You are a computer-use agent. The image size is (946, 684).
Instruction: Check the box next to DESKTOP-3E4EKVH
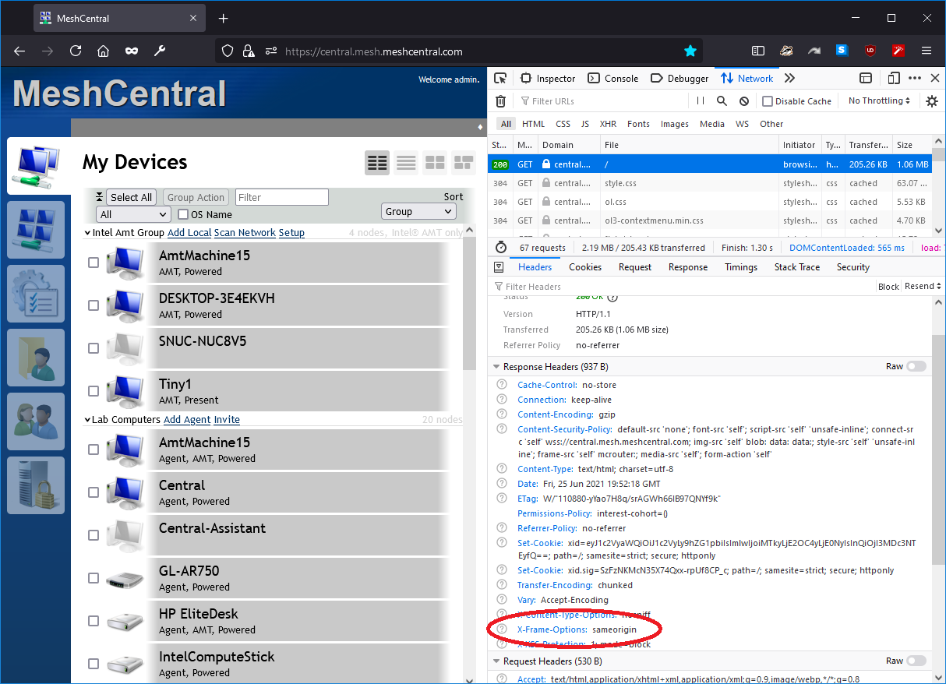94,305
